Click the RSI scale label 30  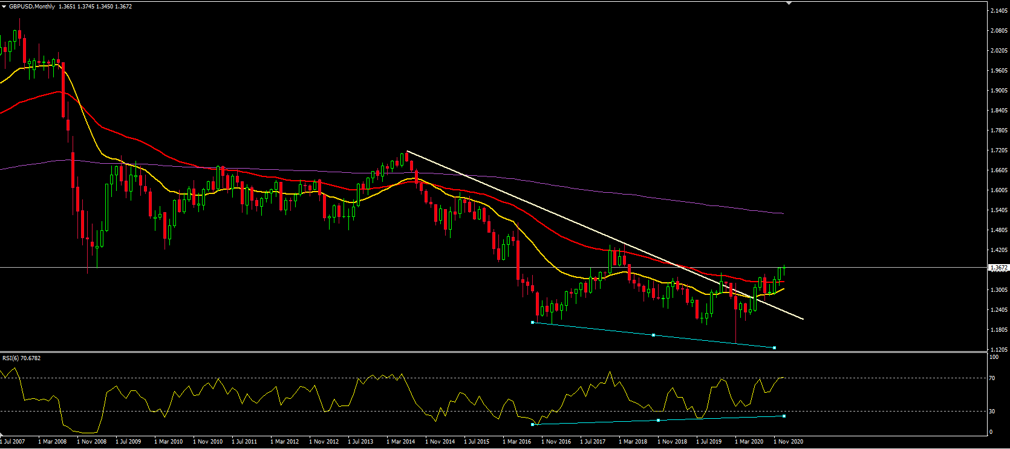[992, 412]
